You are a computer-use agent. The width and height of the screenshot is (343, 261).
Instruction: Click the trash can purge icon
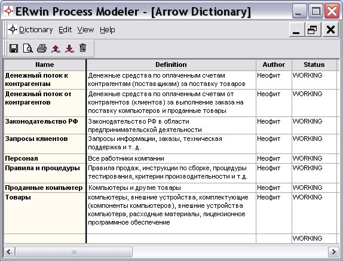82,48
